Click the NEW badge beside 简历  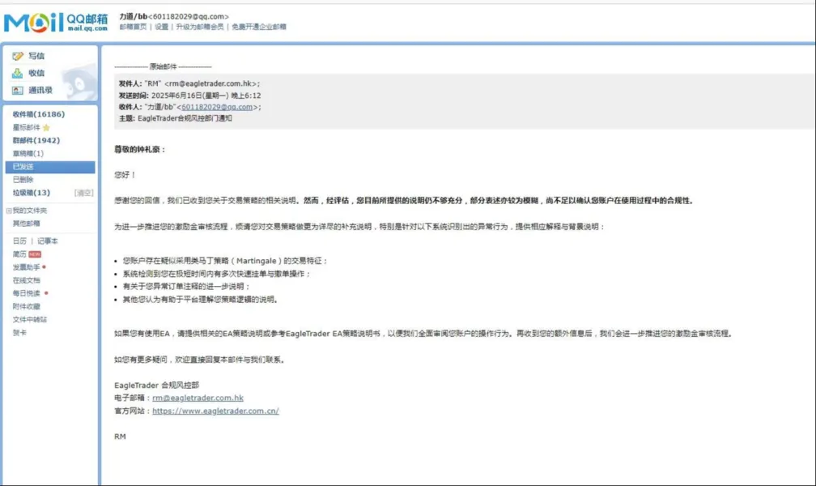coord(34,254)
